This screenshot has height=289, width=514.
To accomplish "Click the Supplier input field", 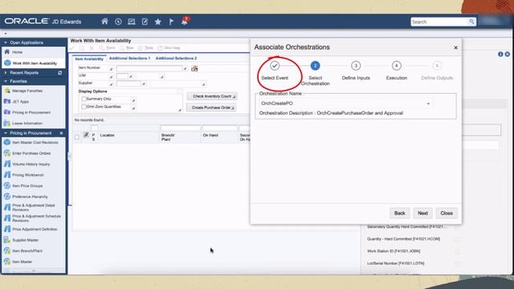I will [128, 83].
